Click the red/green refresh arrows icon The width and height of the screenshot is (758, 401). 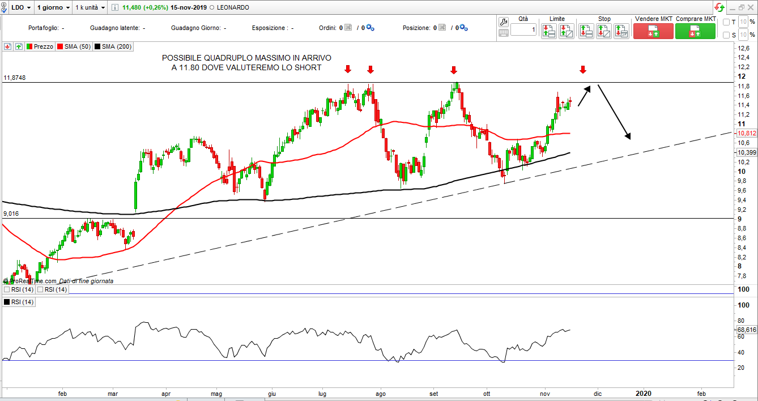719,7
